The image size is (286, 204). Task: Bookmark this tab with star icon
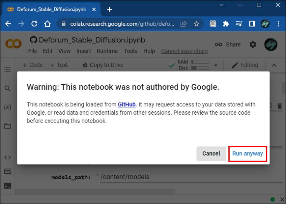196,24
